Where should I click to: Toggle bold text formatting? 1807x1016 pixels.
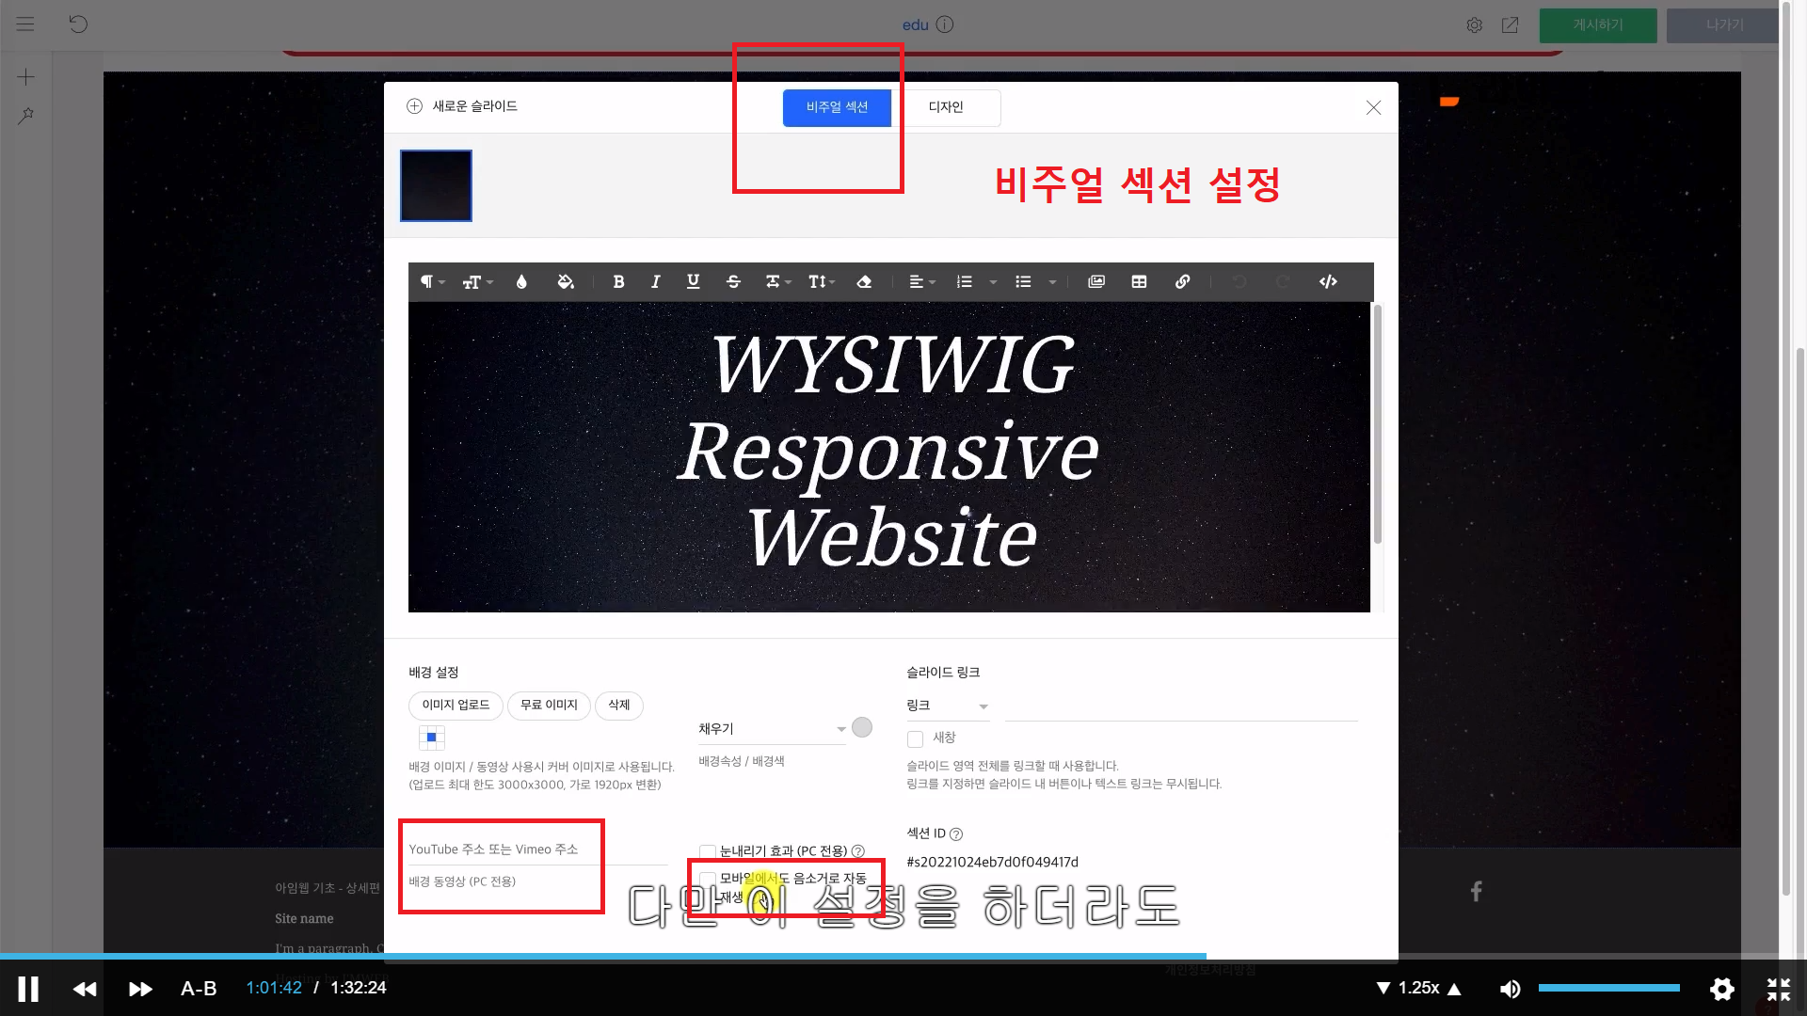point(618,281)
